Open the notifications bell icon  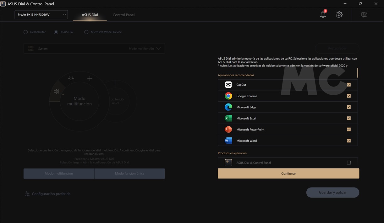pos(323,15)
